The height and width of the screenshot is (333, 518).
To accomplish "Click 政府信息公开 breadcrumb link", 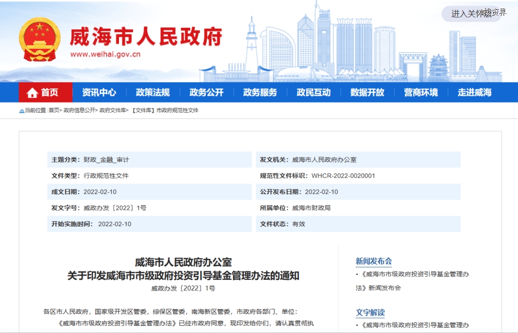I will click(80, 111).
